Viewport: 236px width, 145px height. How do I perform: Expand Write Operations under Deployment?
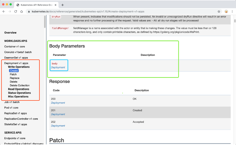click(x=19, y=67)
